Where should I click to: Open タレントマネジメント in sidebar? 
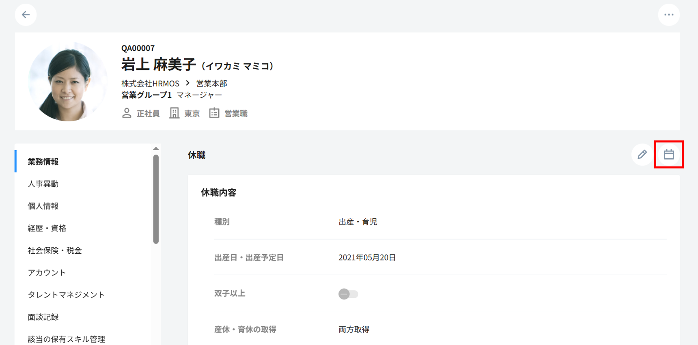click(x=66, y=295)
